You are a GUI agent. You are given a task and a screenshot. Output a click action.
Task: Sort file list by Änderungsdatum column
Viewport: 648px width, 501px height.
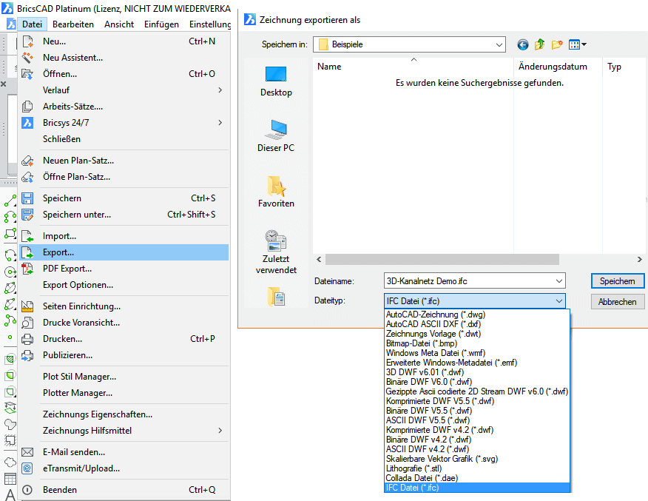point(553,67)
